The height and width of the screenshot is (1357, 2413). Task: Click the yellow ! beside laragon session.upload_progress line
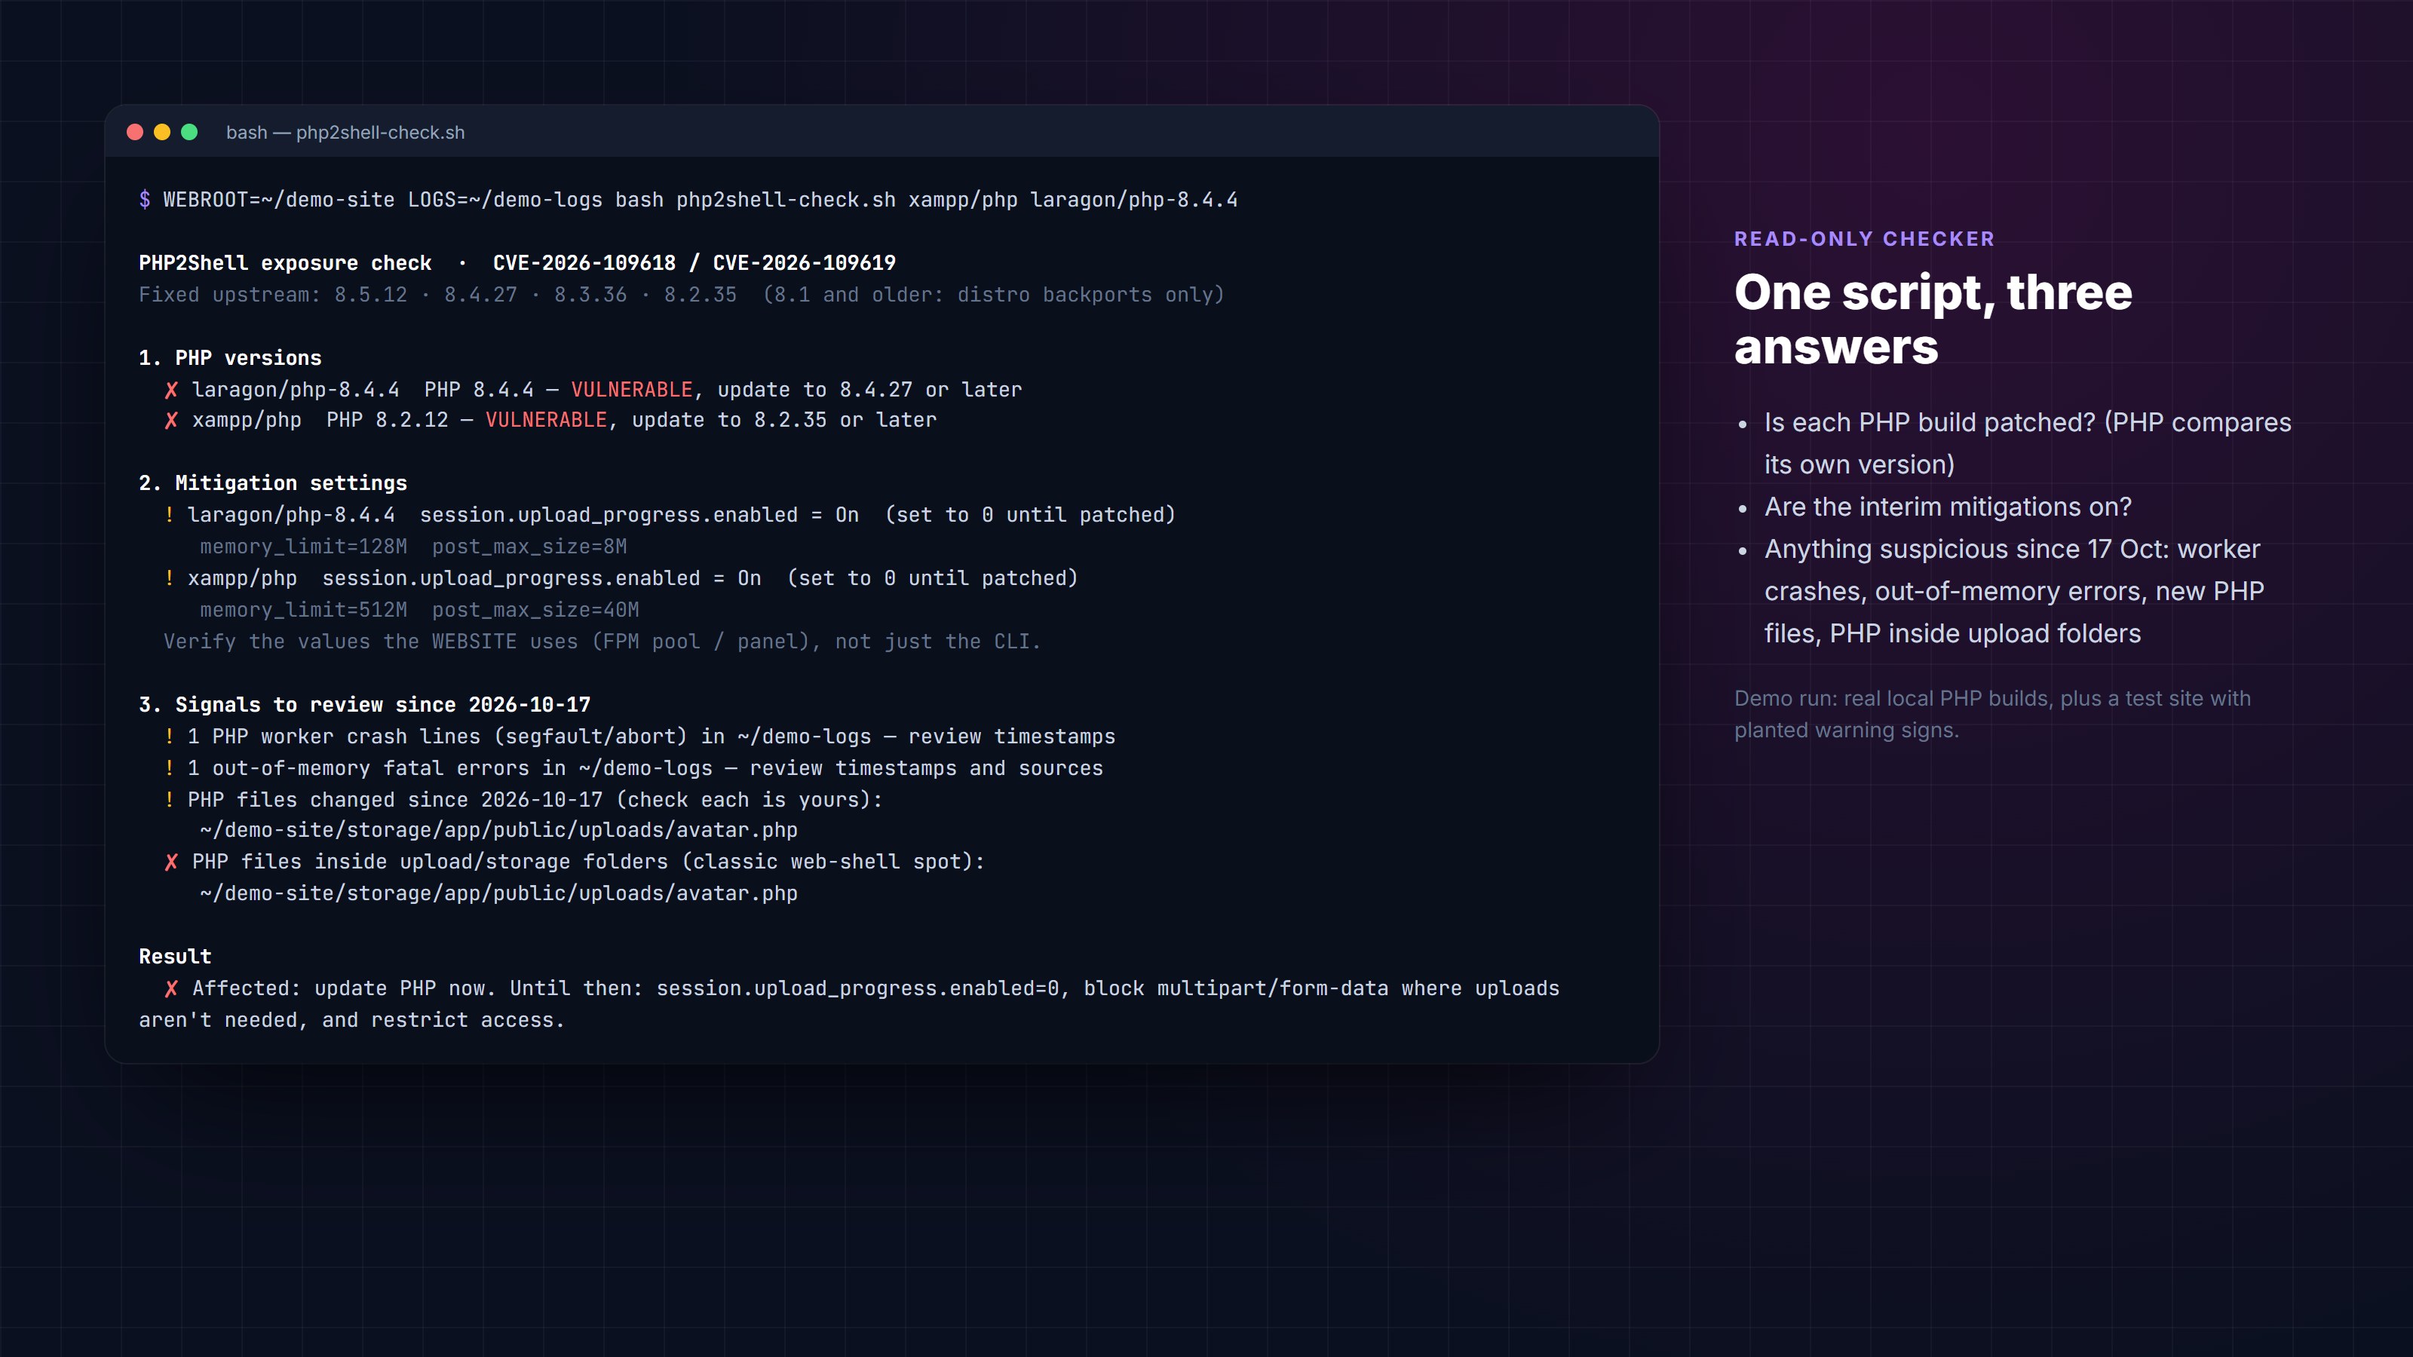click(169, 515)
